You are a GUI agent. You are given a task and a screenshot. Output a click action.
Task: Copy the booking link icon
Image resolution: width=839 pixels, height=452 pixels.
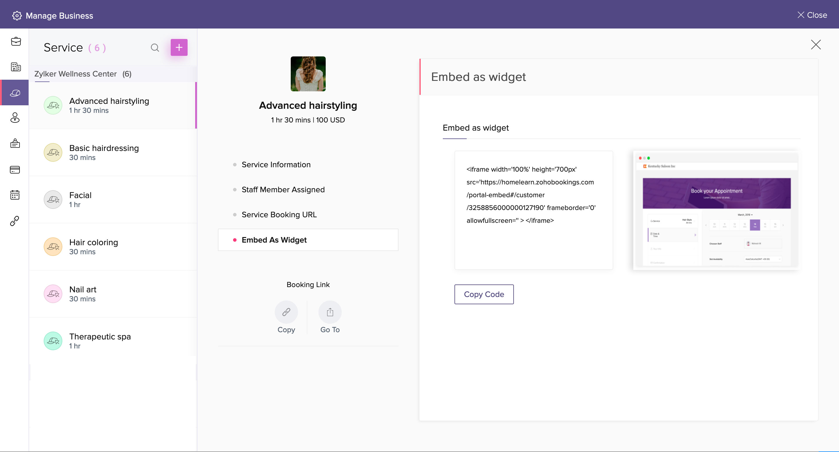286,312
